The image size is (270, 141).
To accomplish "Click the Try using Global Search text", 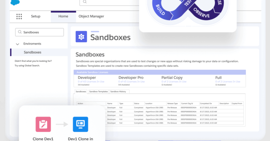I will [27, 66].
